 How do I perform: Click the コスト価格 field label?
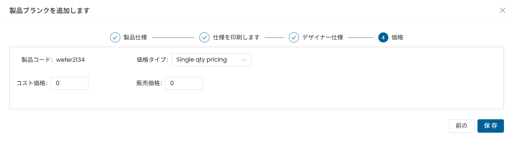pos(32,83)
